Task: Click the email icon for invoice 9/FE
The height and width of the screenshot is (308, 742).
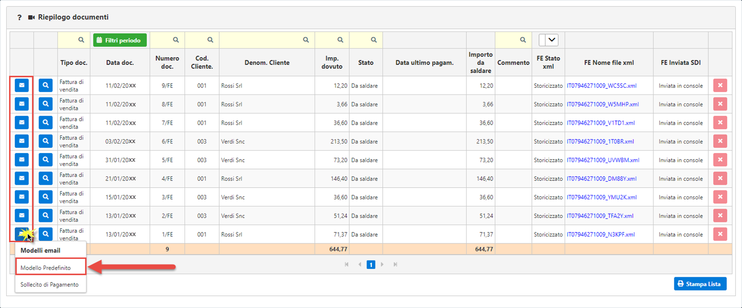Action: tap(21, 85)
